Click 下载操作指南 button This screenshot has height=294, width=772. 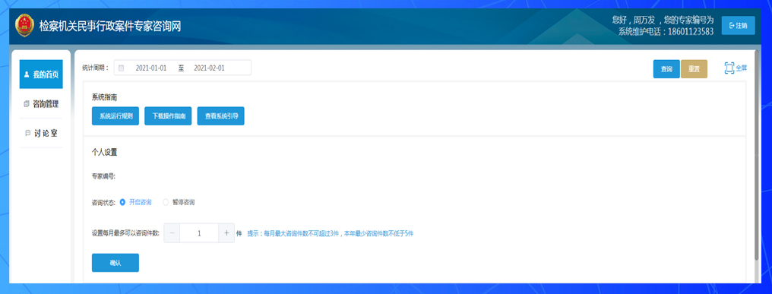click(168, 116)
